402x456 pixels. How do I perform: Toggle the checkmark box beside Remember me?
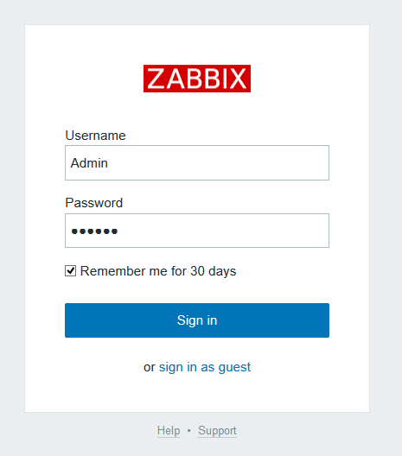(70, 271)
